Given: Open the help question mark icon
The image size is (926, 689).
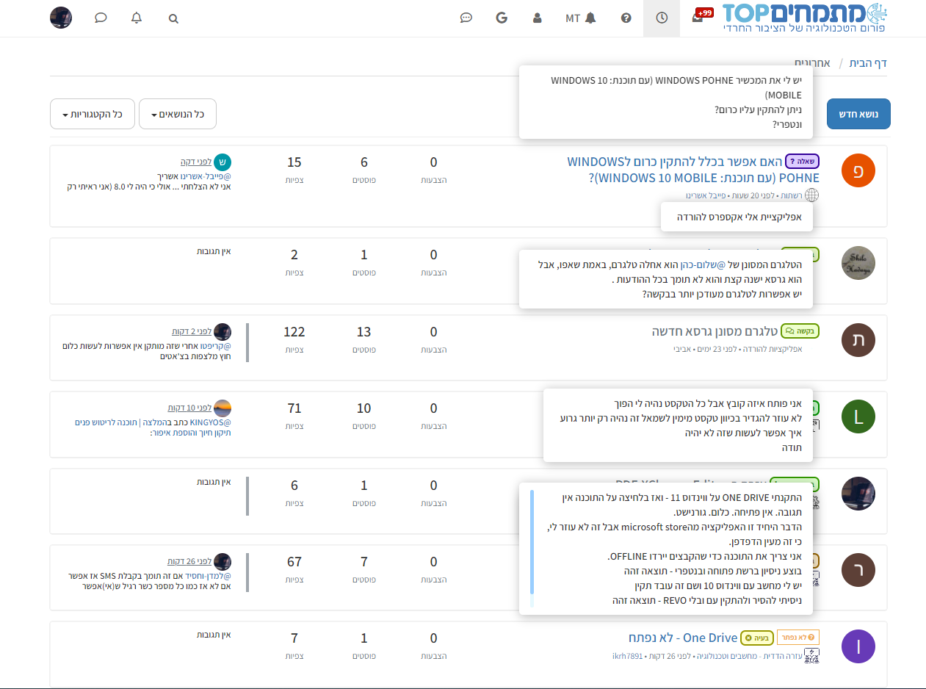Looking at the screenshot, I should coord(626,18).
